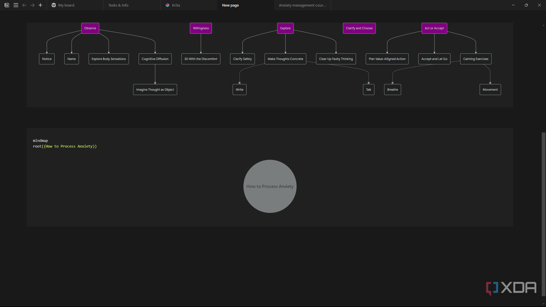Open the Anxiety management course tab

tap(303, 5)
